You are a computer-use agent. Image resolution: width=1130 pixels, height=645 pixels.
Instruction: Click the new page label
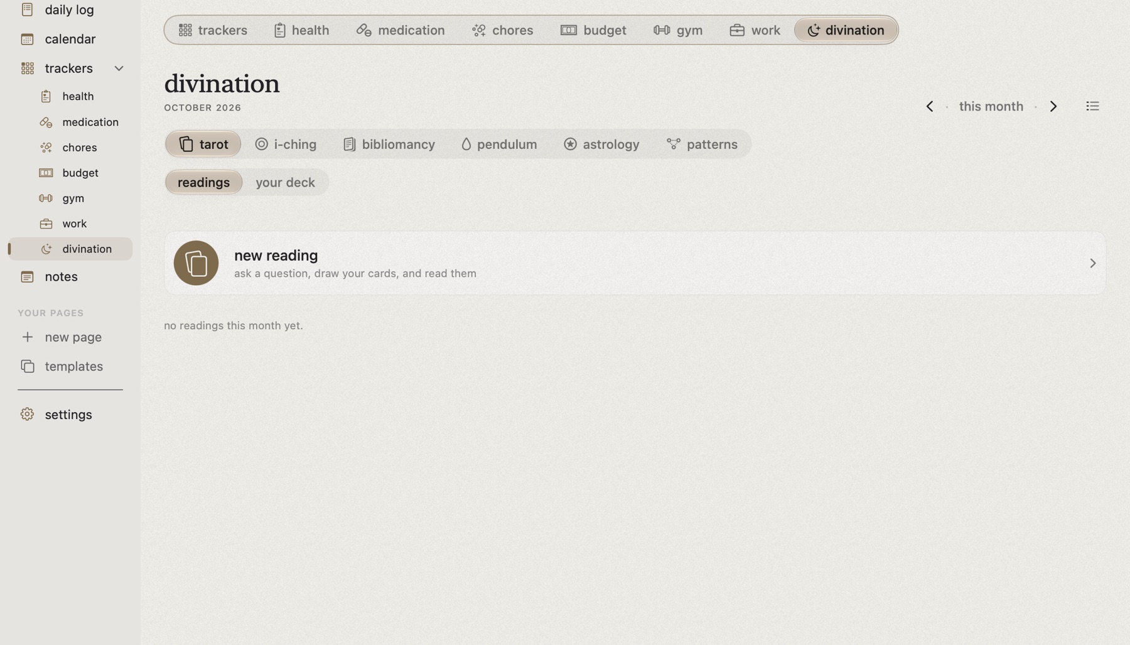point(73,337)
